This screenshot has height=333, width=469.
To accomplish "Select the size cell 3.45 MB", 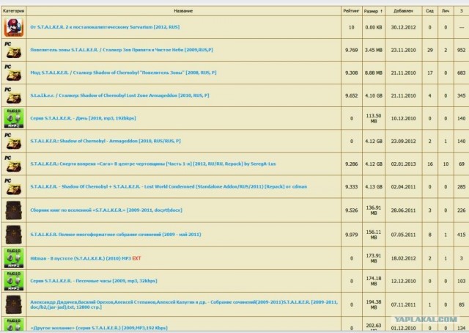I will tap(373, 50).
